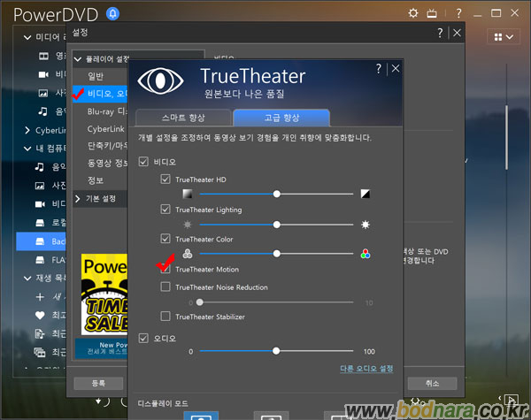The width and height of the screenshot is (531, 420).
Task: Collapse the 재생 목록 playlist section
Action: click(27, 279)
